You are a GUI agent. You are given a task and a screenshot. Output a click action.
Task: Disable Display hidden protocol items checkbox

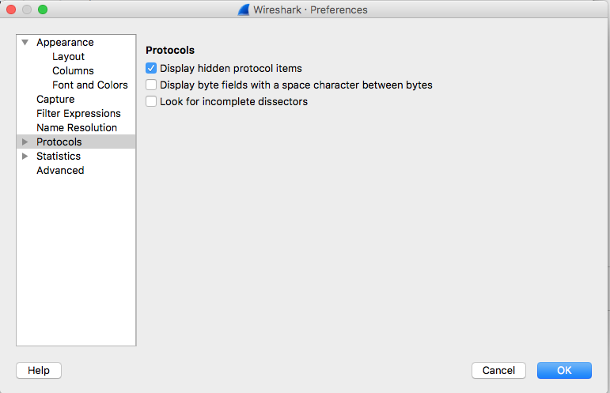tap(151, 69)
